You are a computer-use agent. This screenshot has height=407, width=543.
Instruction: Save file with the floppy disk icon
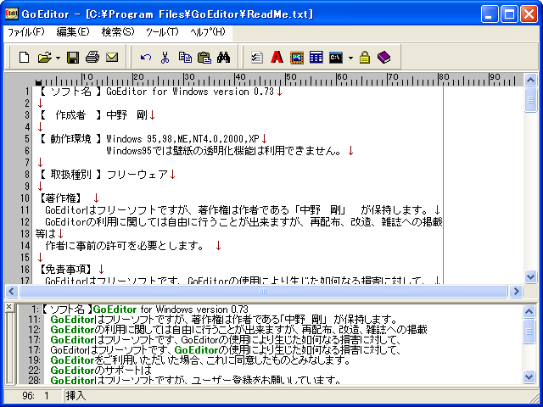click(73, 57)
